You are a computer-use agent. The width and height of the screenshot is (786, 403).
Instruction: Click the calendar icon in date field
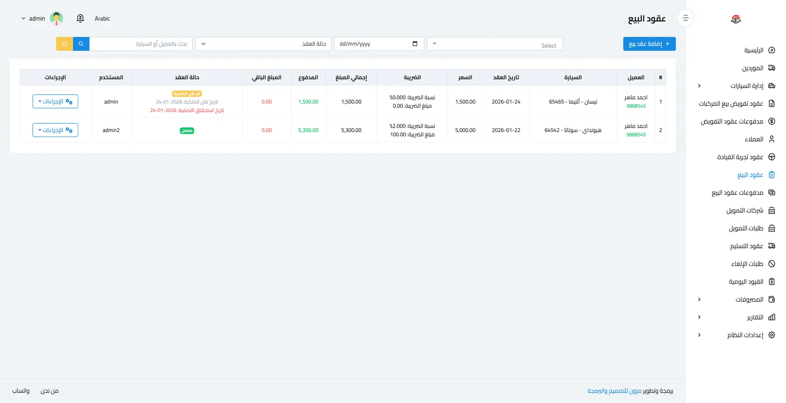[x=415, y=44]
